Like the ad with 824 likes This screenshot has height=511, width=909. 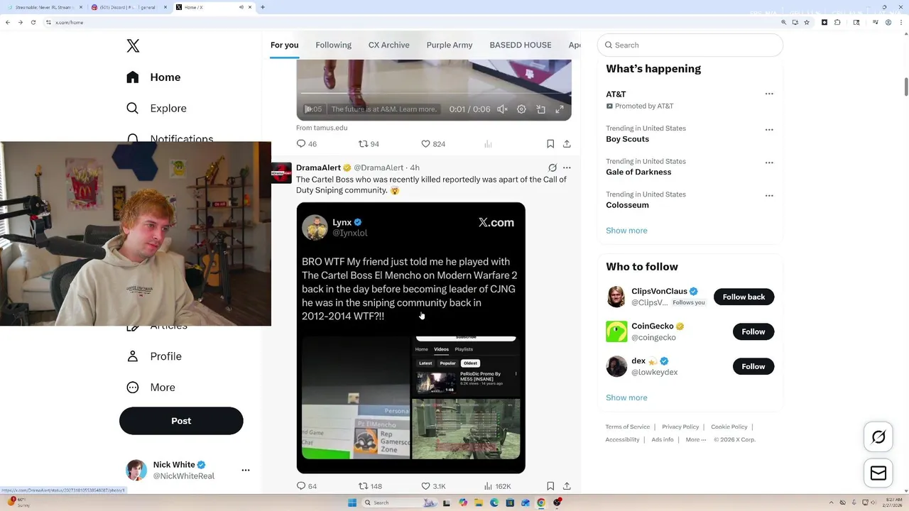point(433,143)
